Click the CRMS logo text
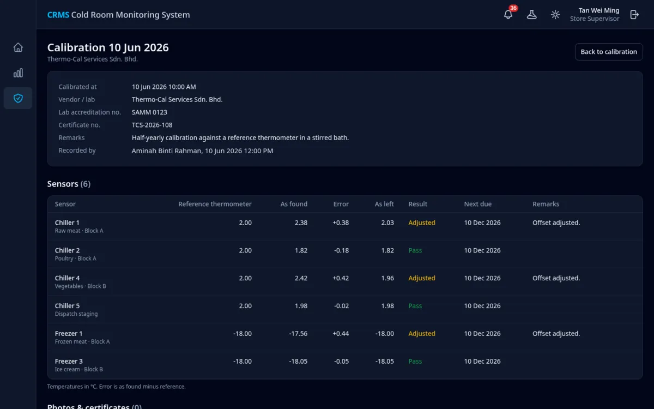The image size is (654, 409). (58, 15)
